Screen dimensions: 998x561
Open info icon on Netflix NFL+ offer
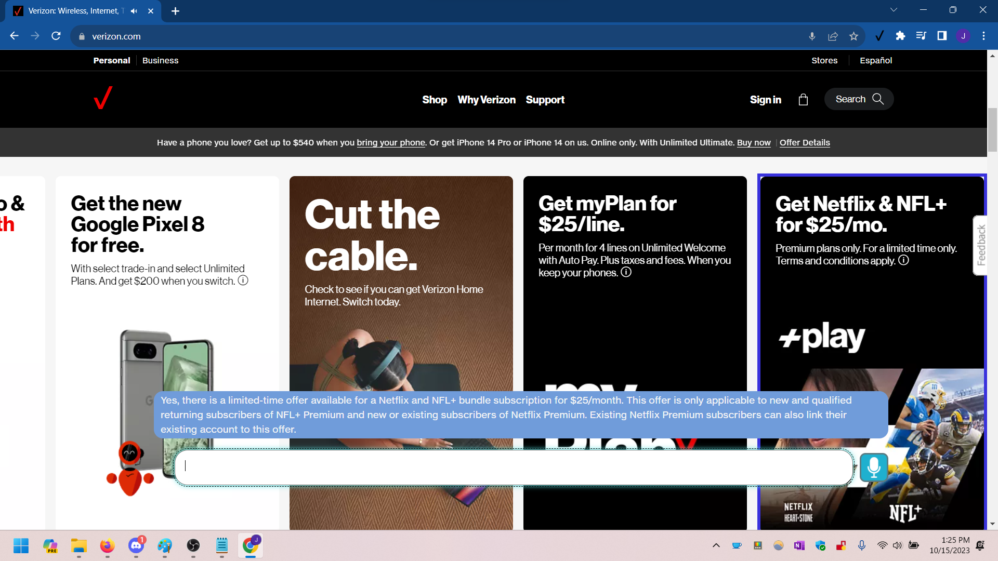click(903, 260)
